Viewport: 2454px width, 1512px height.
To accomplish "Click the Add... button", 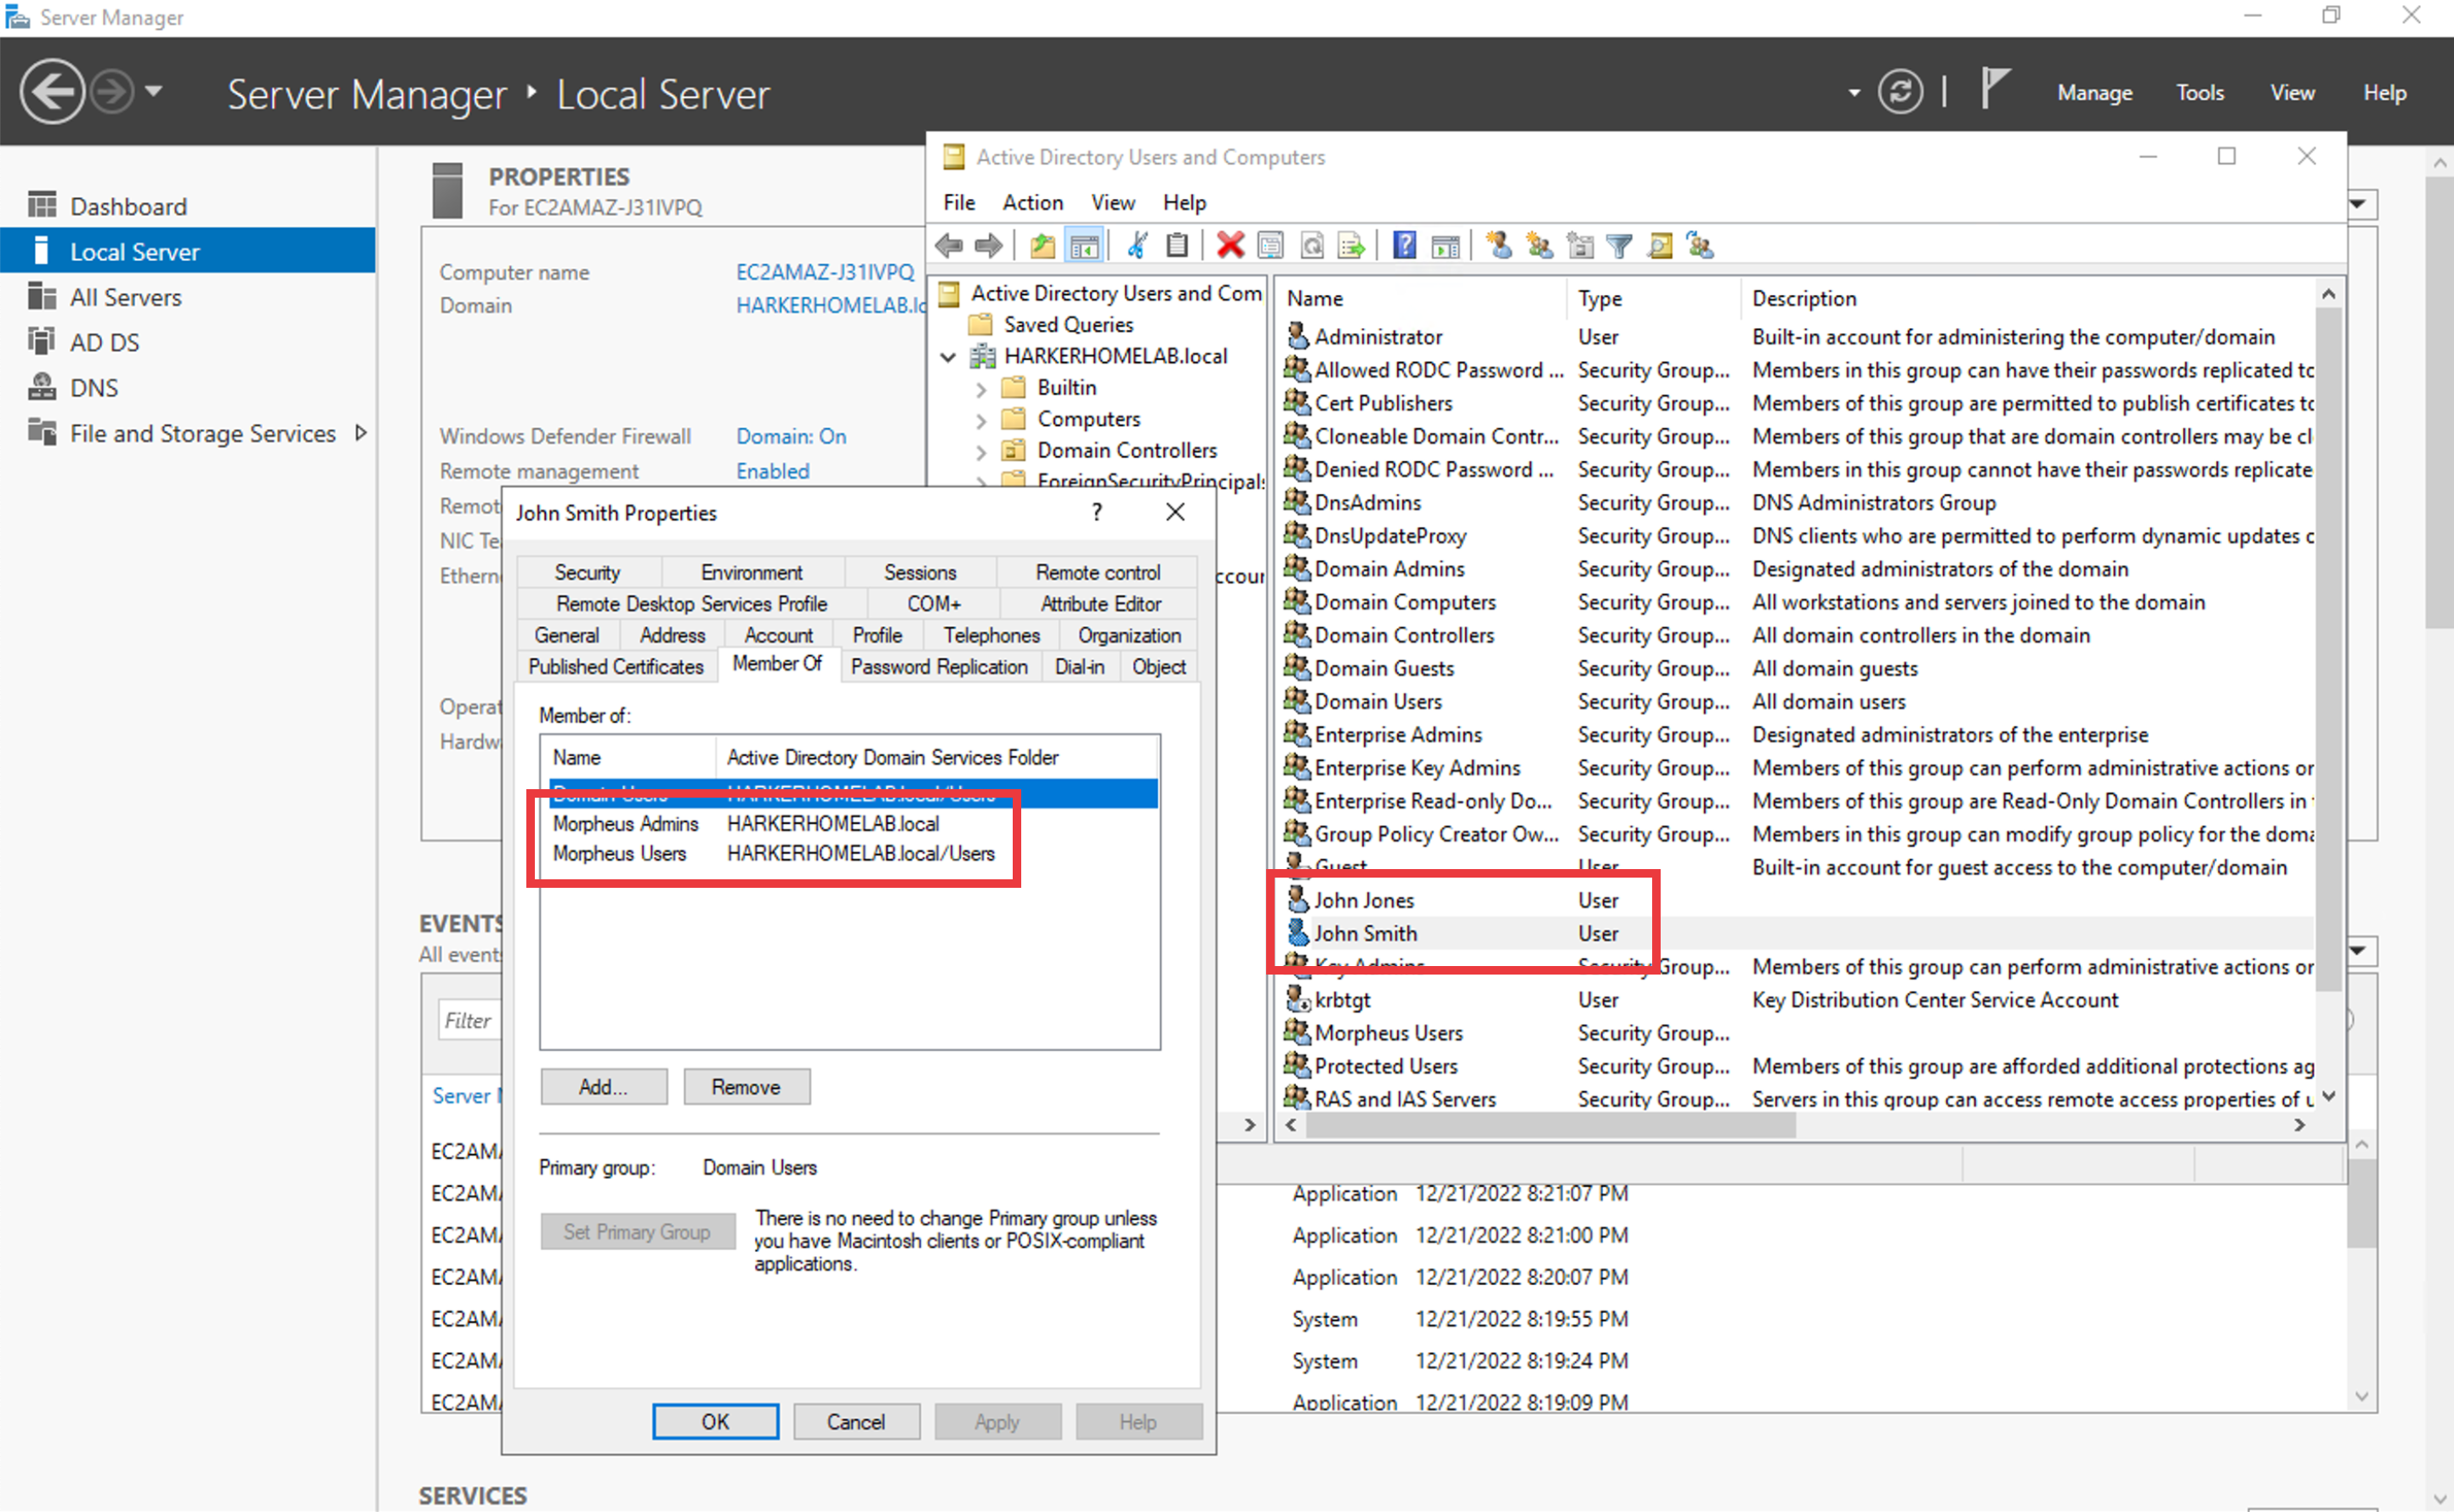I will [603, 1087].
